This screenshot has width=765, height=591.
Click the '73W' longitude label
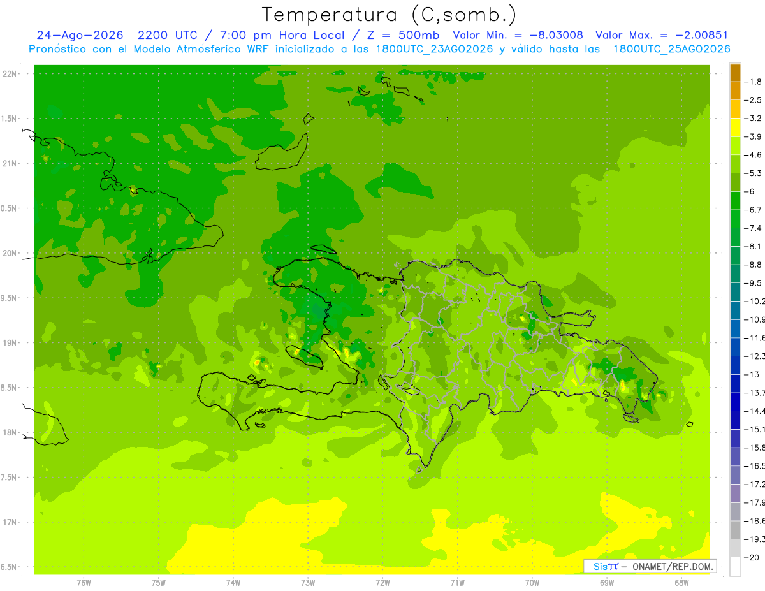pyautogui.click(x=308, y=583)
